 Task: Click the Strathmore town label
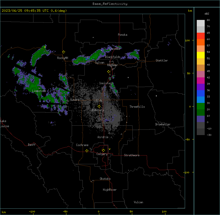[132, 155]
